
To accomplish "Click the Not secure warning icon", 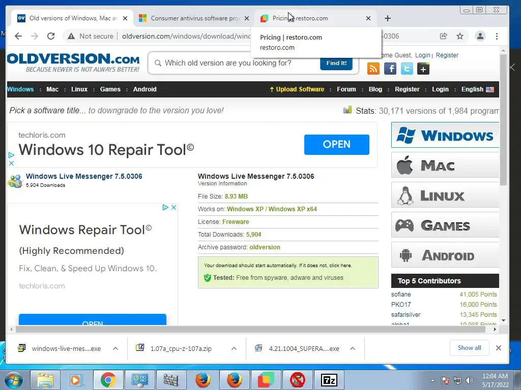I will tap(71, 36).
